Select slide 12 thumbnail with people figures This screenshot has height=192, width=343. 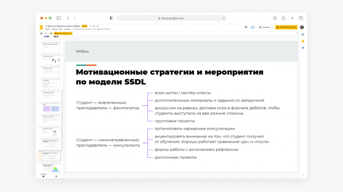point(51,59)
